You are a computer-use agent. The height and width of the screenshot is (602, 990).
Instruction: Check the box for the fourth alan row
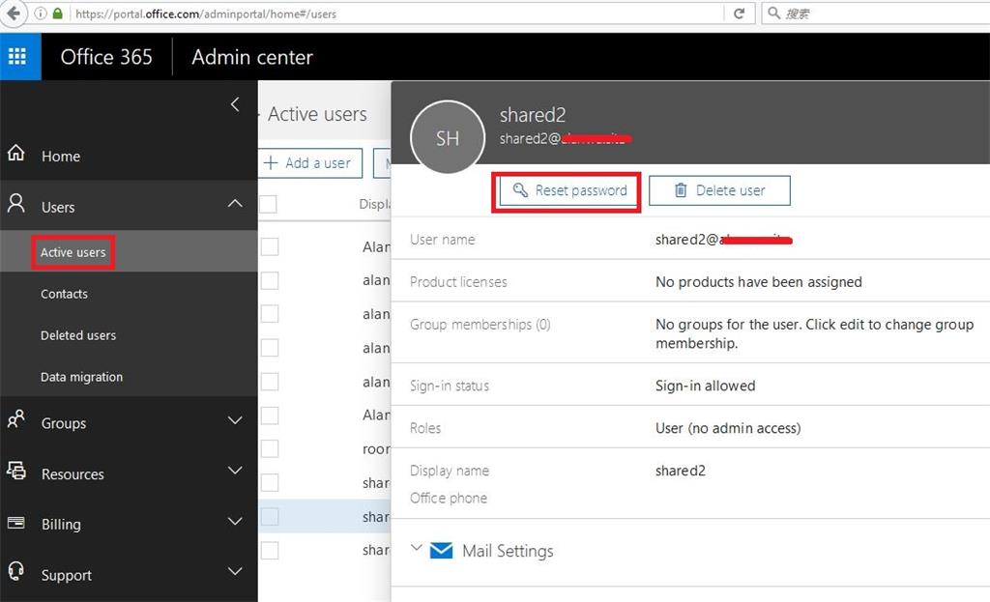coord(270,348)
